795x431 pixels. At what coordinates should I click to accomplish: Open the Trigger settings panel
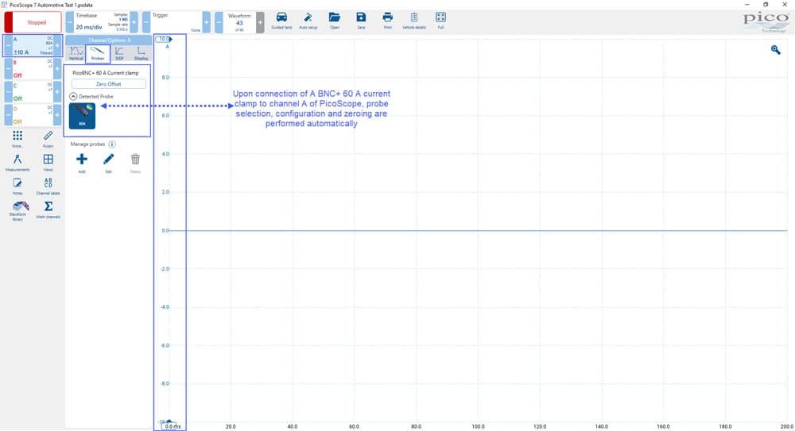[x=176, y=22]
